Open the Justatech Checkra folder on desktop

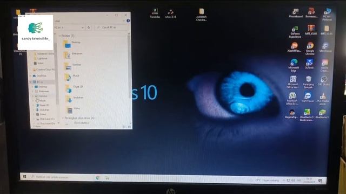pyautogui.click(x=201, y=15)
